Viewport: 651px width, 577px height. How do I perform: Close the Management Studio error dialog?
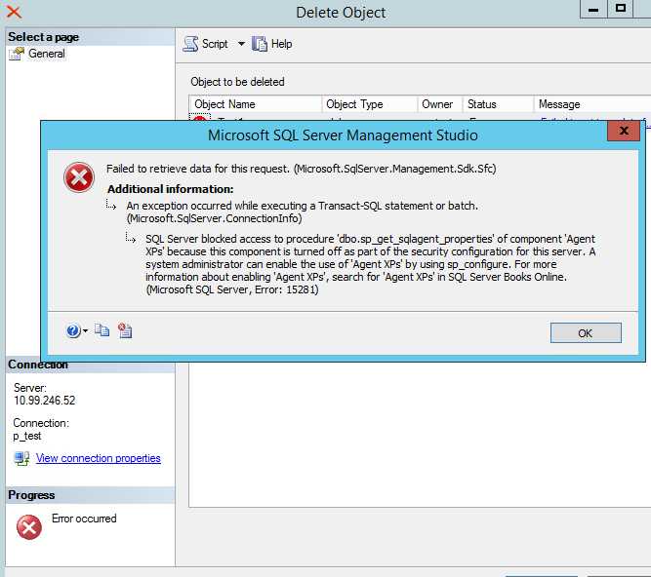[x=623, y=131]
